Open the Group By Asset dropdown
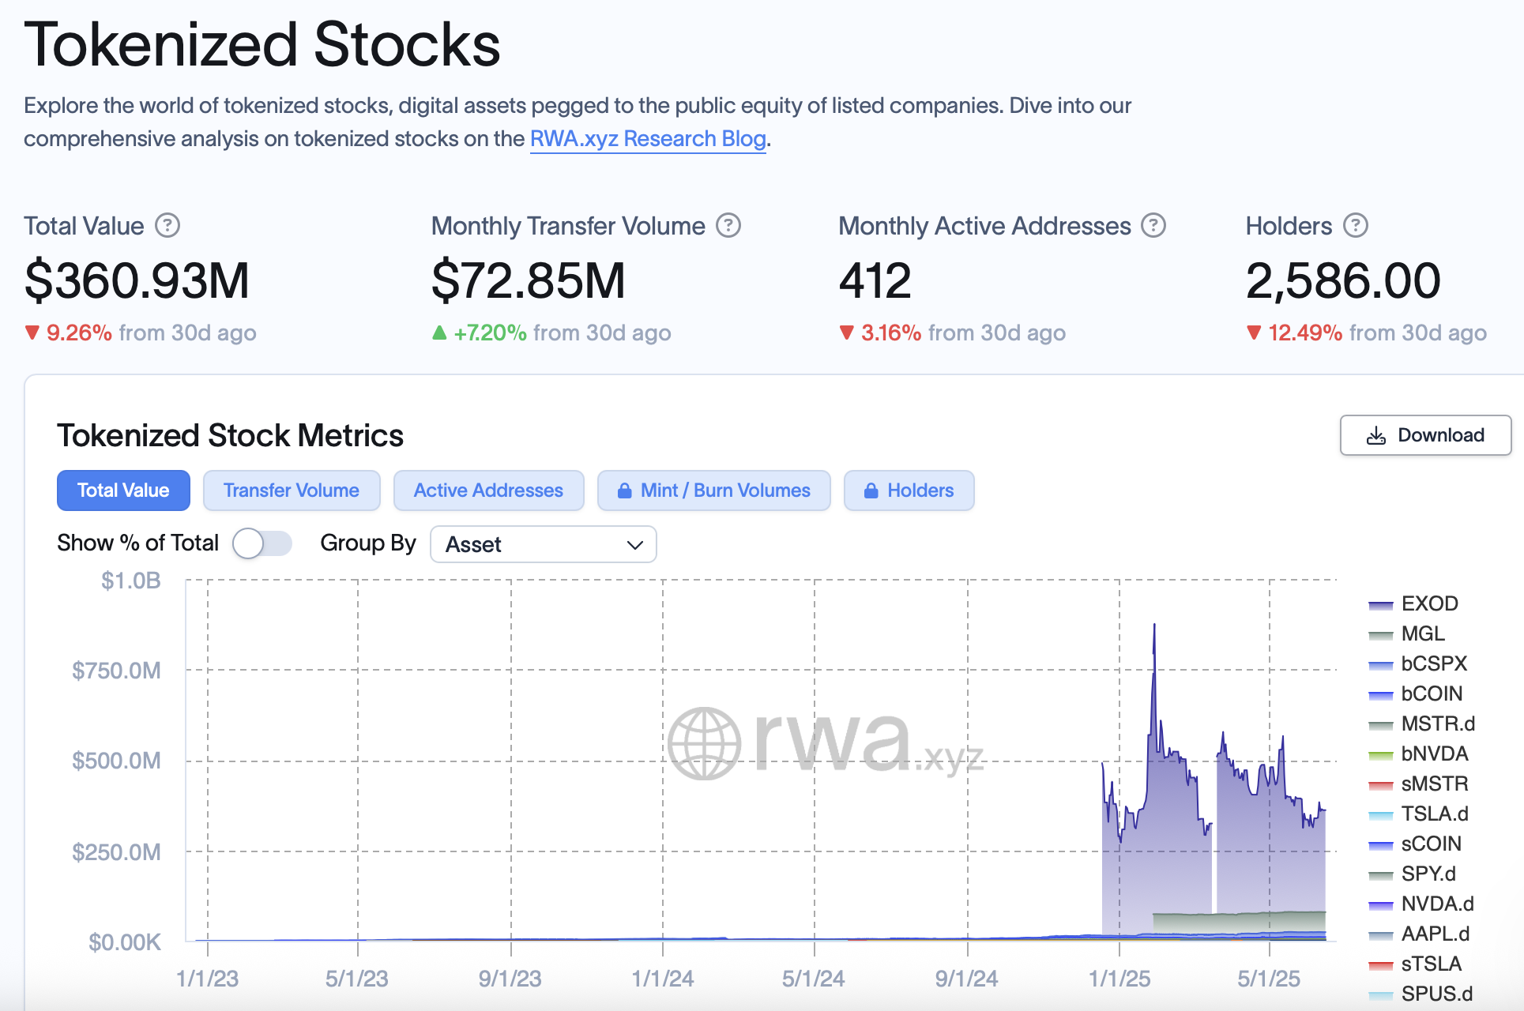This screenshot has height=1011, width=1524. coord(543,544)
